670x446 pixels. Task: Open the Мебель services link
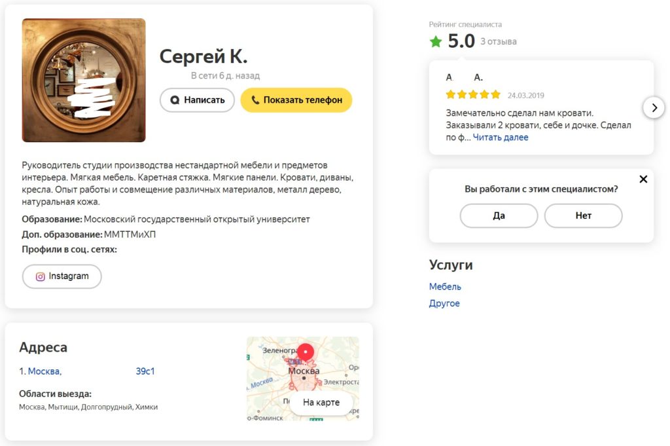click(x=445, y=286)
